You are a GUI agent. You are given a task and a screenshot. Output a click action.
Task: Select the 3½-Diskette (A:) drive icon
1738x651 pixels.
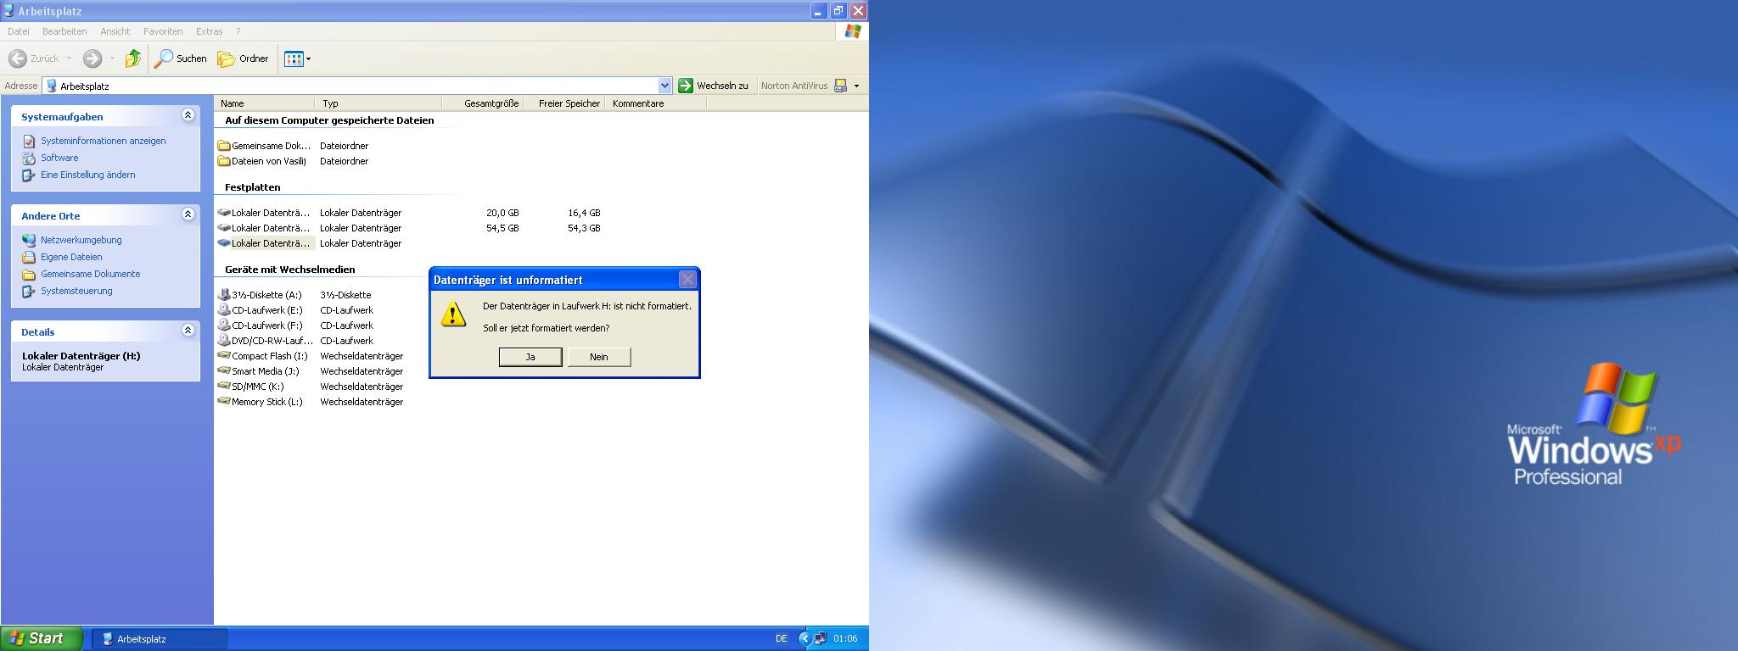[x=224, y=295]
